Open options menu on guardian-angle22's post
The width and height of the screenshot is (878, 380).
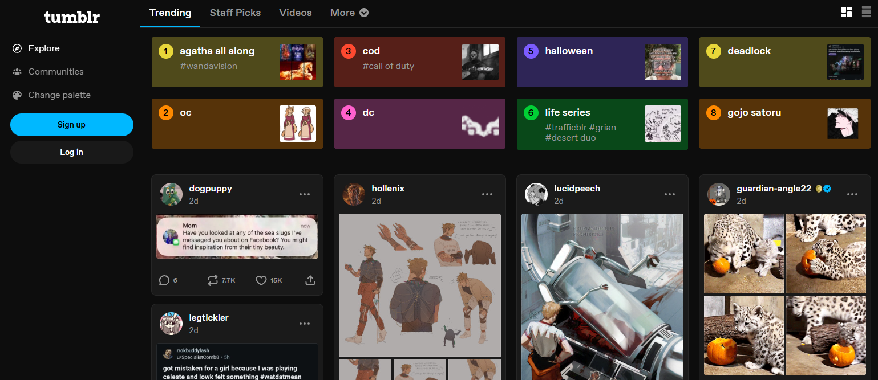click(x=852, y=194)
